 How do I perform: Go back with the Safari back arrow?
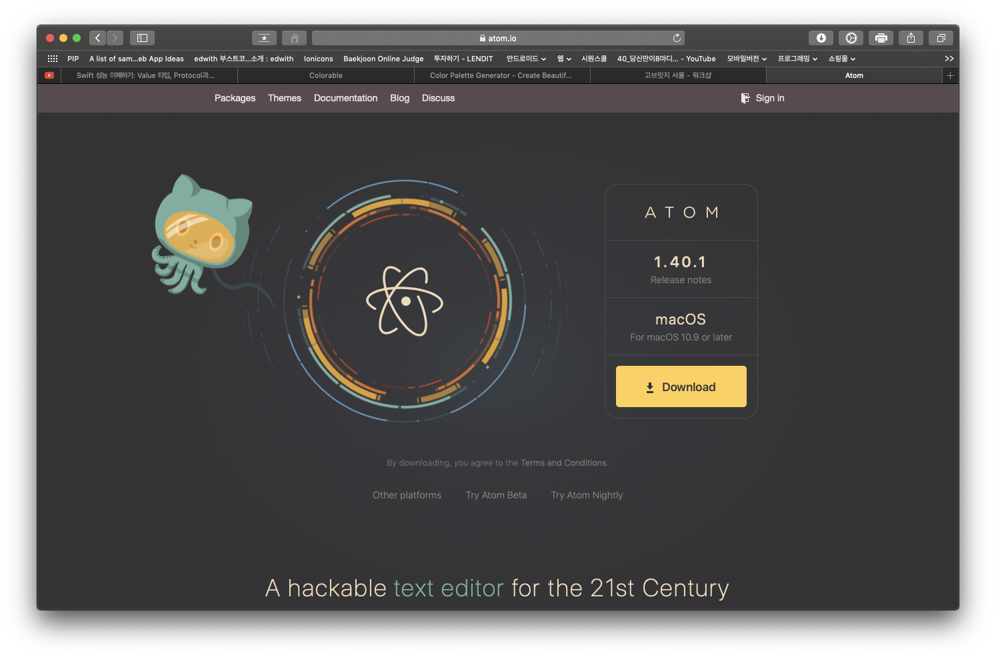[98, 38]
